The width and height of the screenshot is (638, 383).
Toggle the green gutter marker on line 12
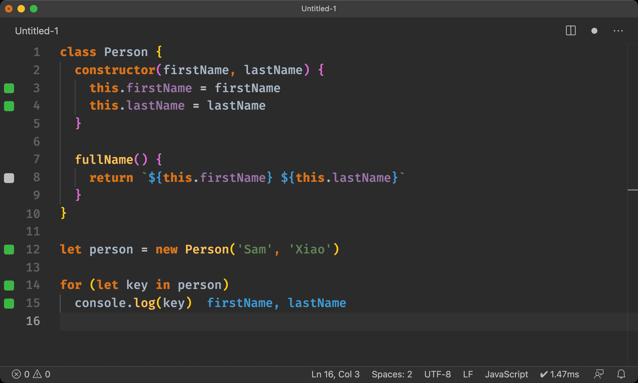pyautogui.click(x=9, y=249)
